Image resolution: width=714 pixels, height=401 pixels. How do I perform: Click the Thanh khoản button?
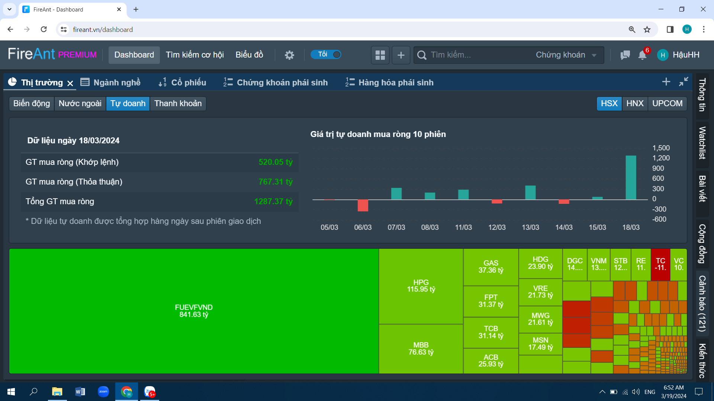click(178, 103)
